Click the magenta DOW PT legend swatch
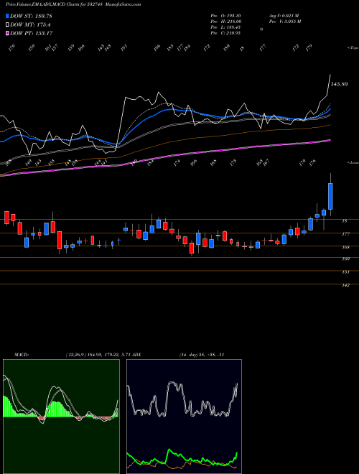The image size is (359, 474). point(8,33)
